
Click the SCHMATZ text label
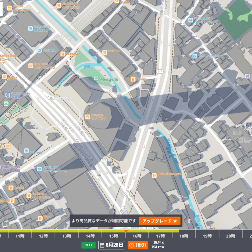pyautogui.click(x=73, y=54)
